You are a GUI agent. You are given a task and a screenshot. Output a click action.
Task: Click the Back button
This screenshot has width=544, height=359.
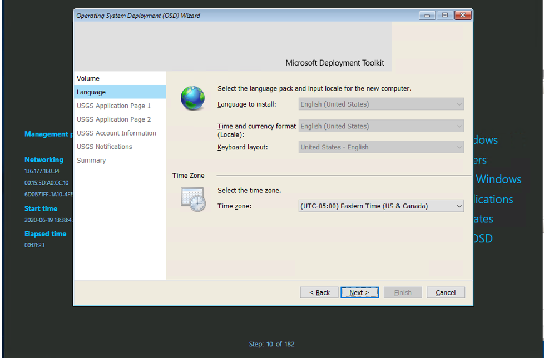point(319,292)
